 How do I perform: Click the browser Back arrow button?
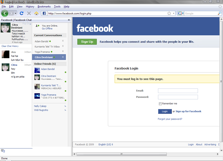5,13
